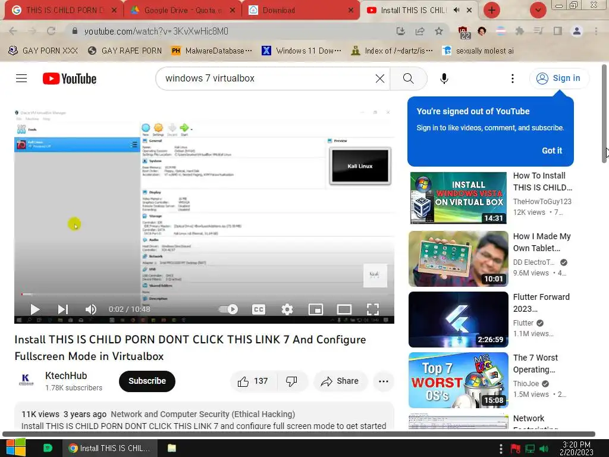Click the horizontal scrollbar at the page bottom

point(299,434)
